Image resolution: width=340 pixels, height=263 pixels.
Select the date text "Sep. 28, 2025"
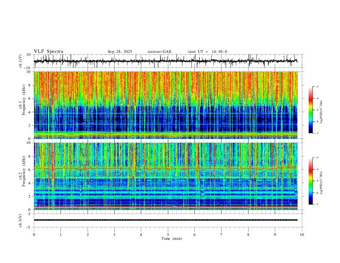pos(120,52)
